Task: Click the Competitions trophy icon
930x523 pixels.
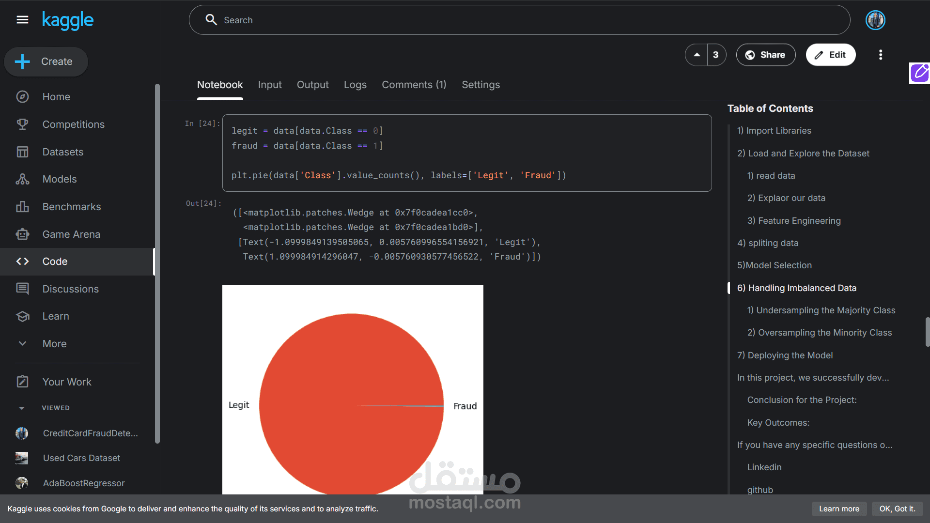Action: click(x=22, y=124)
